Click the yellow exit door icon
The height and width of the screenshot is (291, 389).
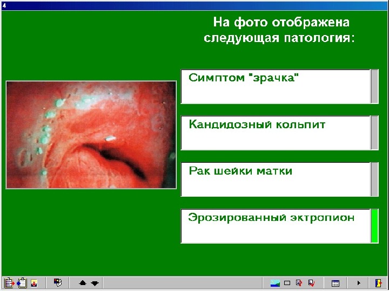378,283
